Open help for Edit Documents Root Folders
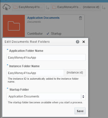Image resolution: width=108 pixels, height=118 pixels. coord(77,42)
